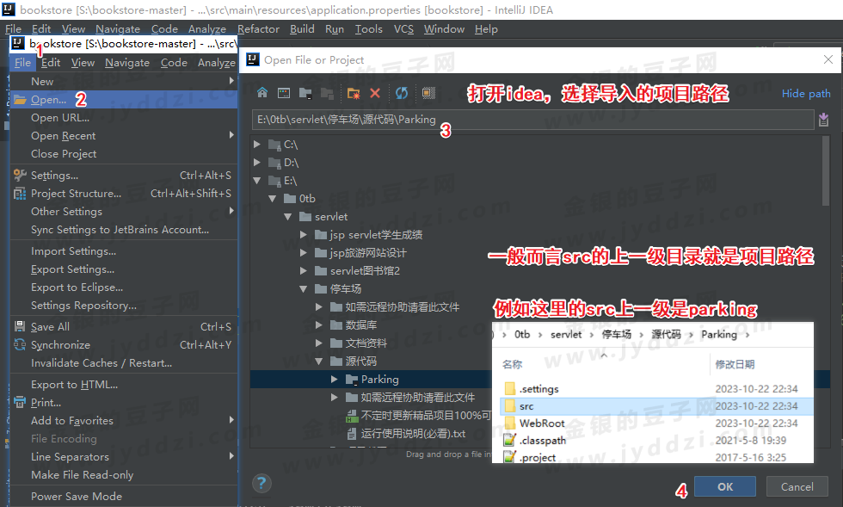
Task: Click the home directory icon
Action: (262, 93)
